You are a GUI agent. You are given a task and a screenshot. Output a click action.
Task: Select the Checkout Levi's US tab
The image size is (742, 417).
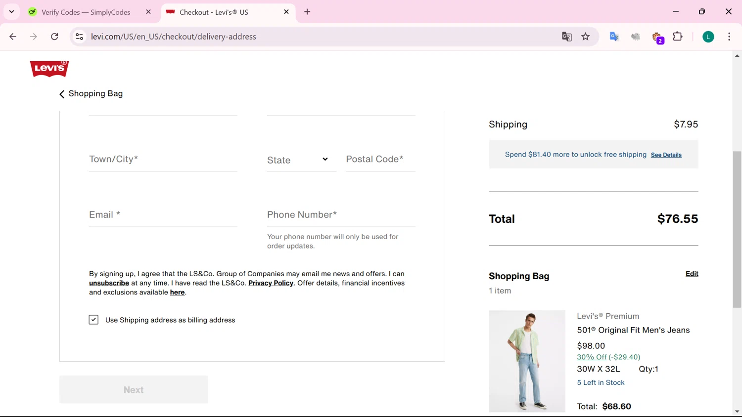click(228, 12)
